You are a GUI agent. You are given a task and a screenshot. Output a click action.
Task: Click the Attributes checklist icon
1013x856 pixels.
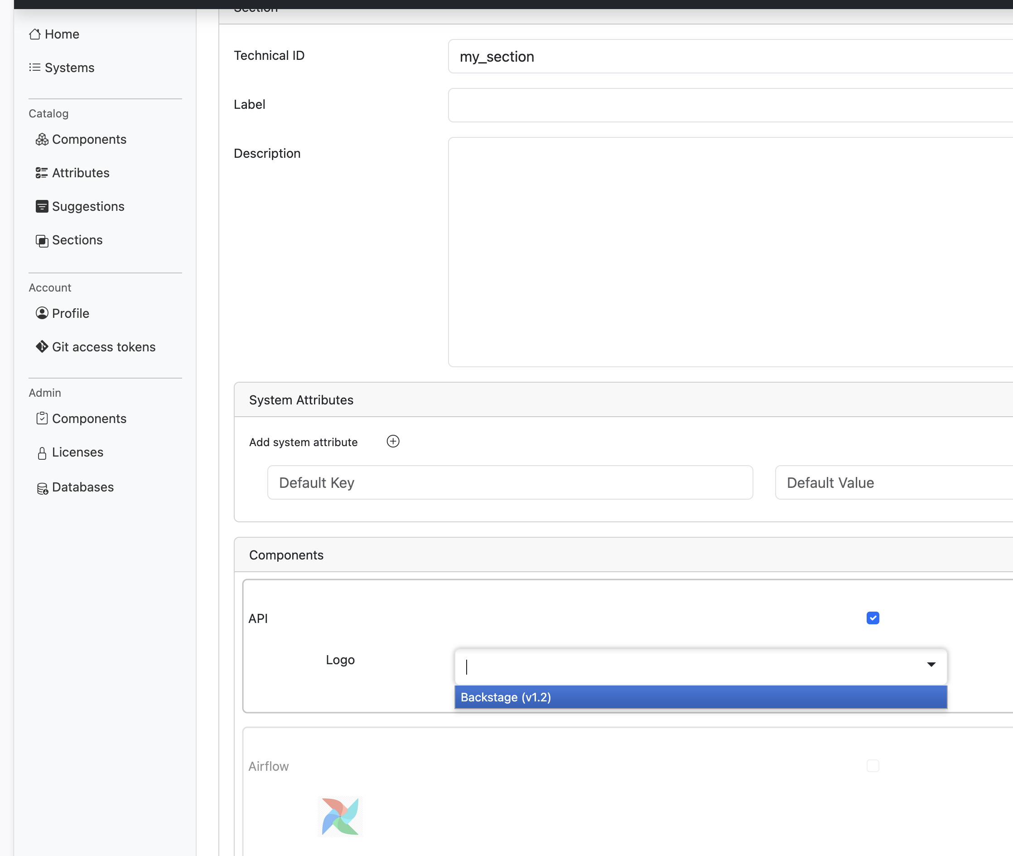[x=42, y=173]
